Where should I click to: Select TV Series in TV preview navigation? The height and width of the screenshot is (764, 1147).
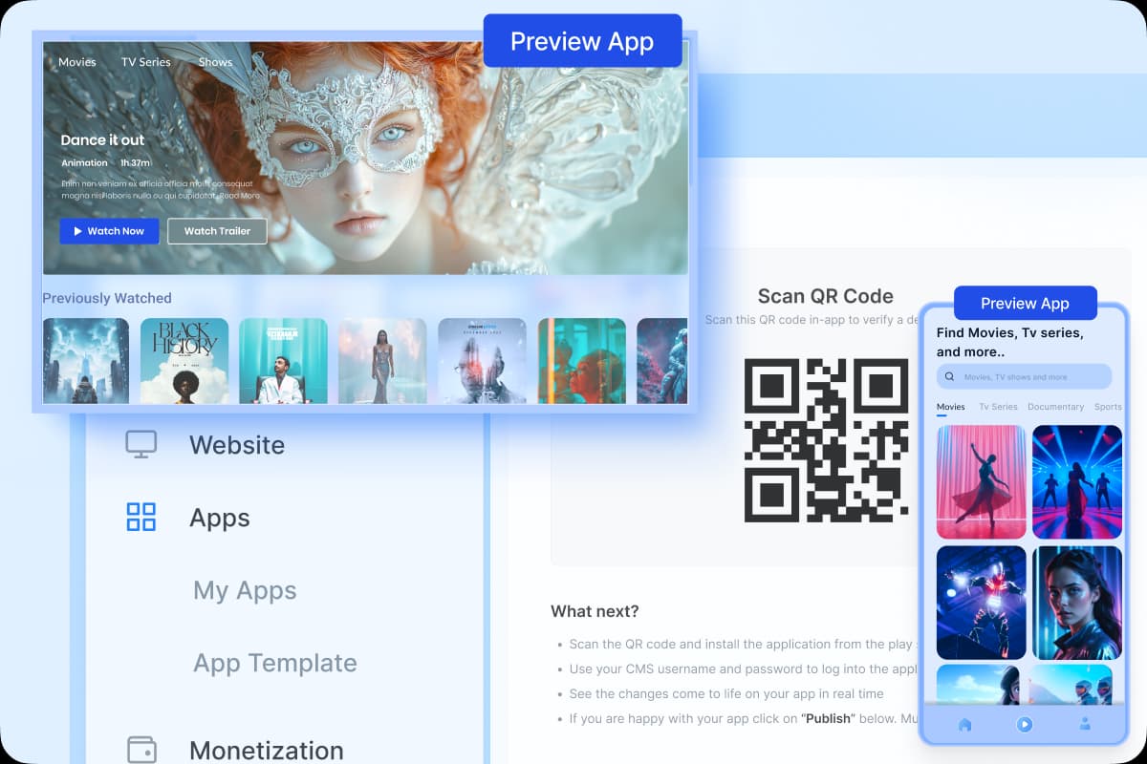click(x=146, y=62)
